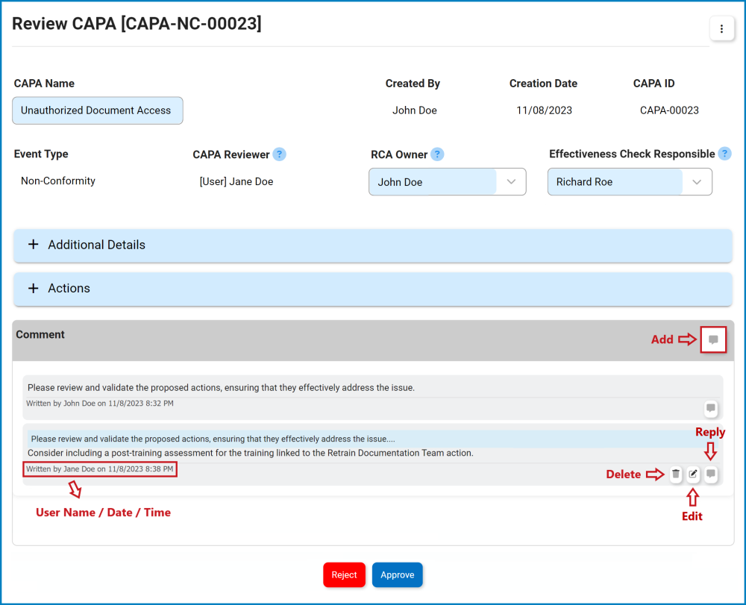Click the Created By value John Doe

414,110
